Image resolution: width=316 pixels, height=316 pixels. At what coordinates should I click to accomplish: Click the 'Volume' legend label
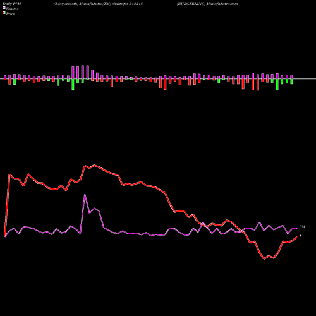pyautogui.click(x=12, y=9)
